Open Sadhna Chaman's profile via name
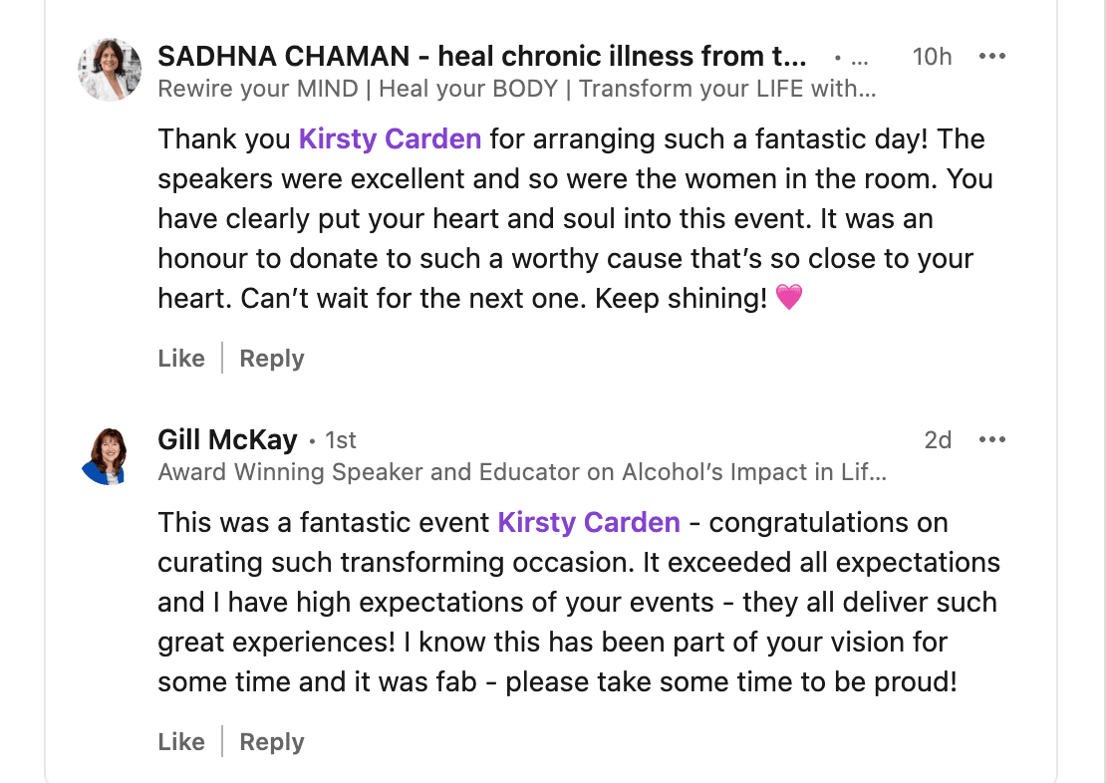 [x=481, y=57]
